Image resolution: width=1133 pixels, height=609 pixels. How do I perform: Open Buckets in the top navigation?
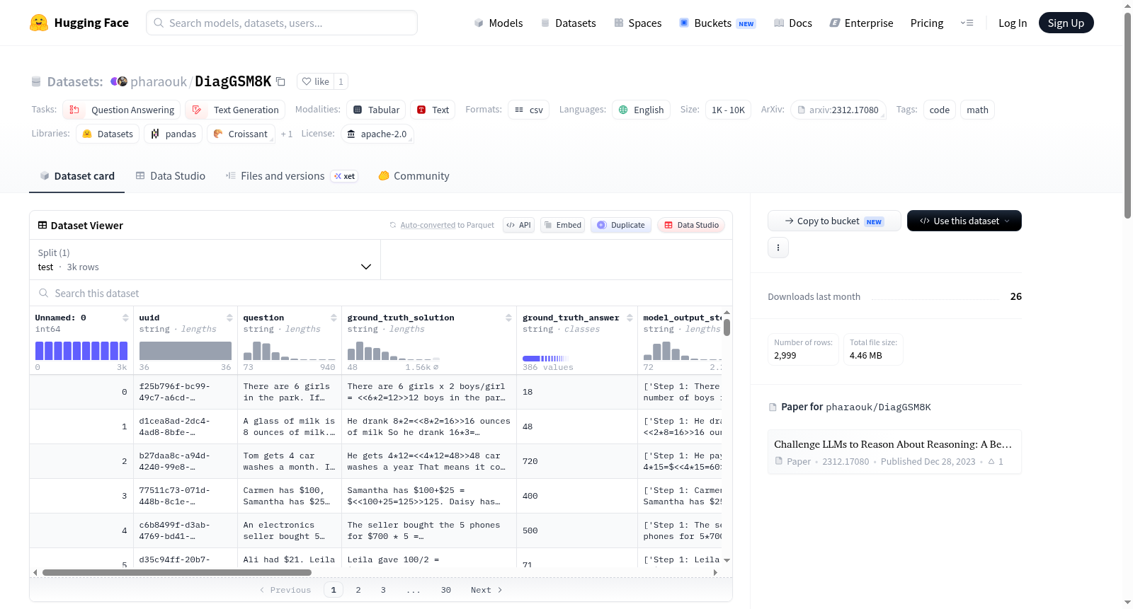pos(717,23)
